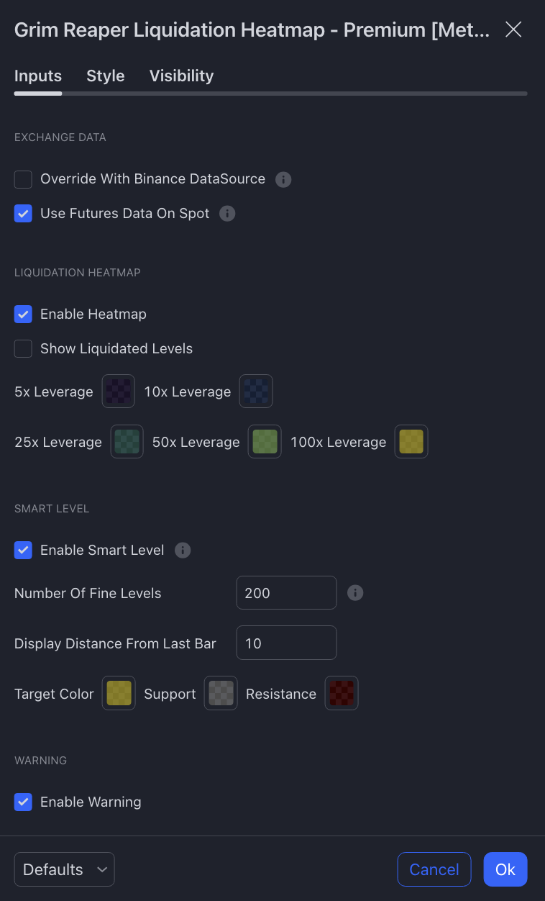Screen dimensions: 545x901
Task: Change the 100x Leverage color swatch
Action: coord(411,442)
